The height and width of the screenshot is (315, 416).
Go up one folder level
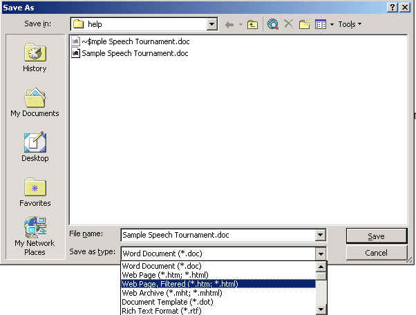click(x=253, y=24)
